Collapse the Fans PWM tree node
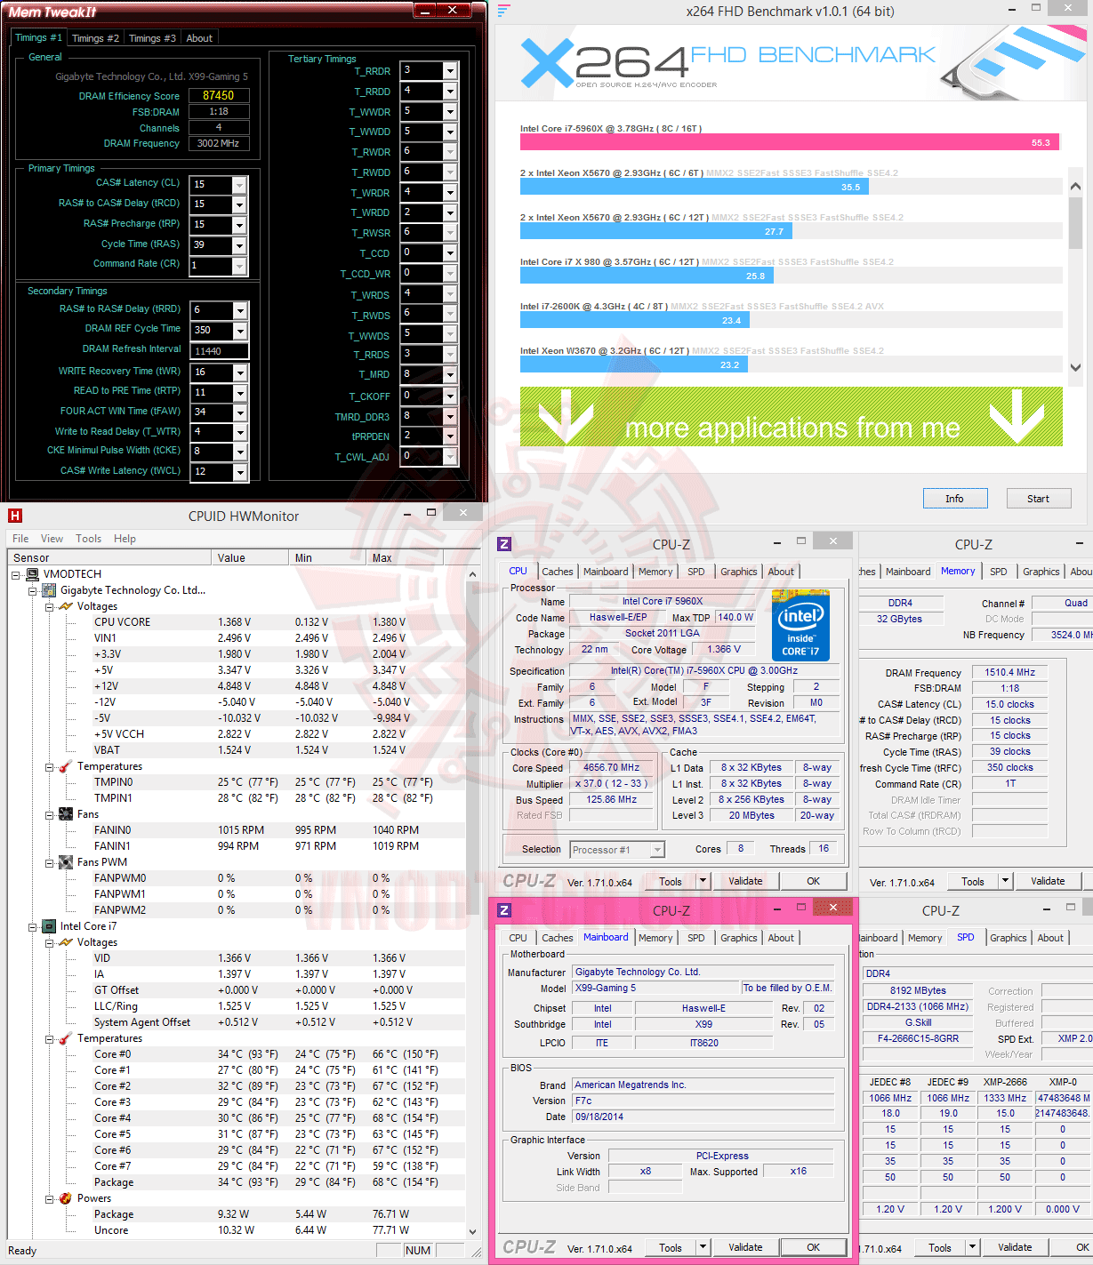This screenshot has width=1093, height=1265. tap(50, 863)
